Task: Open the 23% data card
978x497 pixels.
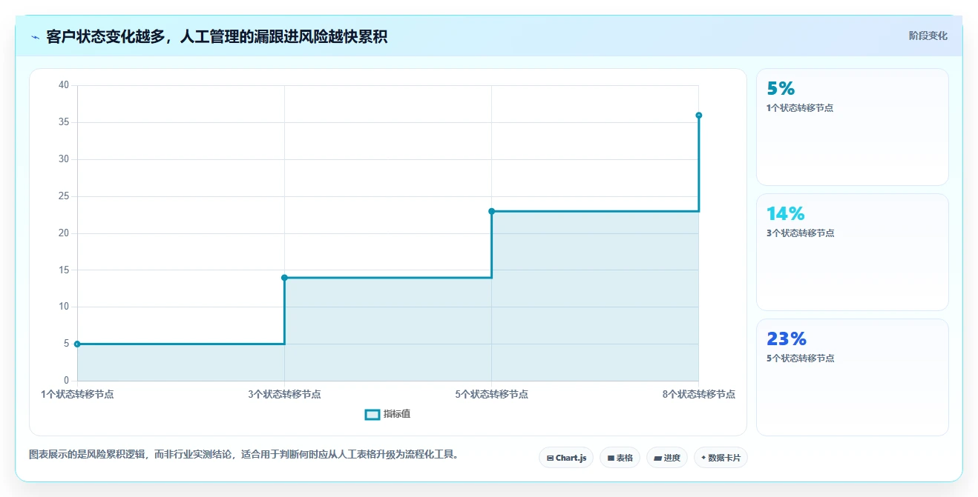Action: (852, 377)
